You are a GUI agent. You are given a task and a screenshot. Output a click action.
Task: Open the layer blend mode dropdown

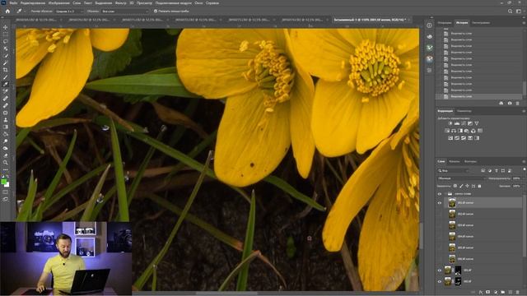click(x=461, y=178)
